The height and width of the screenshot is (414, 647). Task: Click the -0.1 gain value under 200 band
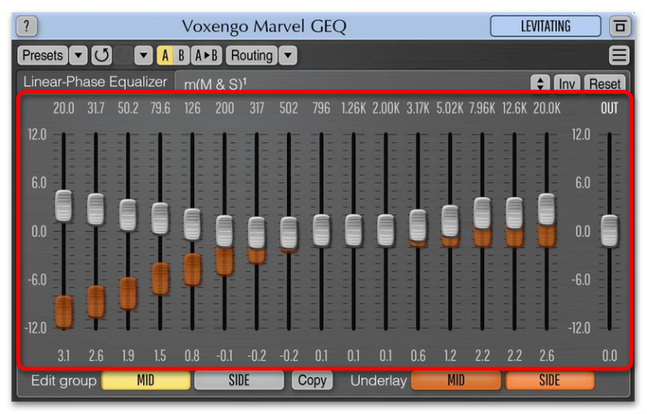(225, 356)
